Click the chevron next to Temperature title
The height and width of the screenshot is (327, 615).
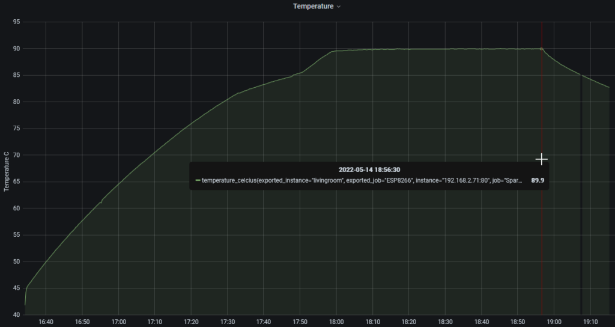(x=339, y=7)
